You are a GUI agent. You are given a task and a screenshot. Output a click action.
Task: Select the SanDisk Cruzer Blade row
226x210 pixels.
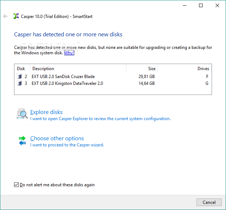pyautogui.click(x=113, y=76)
